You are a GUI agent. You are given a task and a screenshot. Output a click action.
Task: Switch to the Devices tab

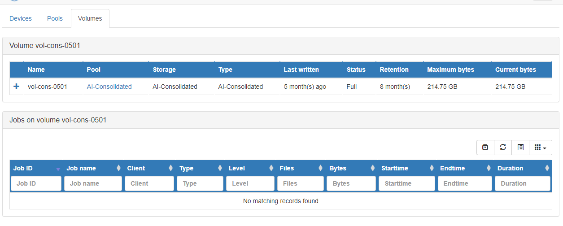pos(21,18)
